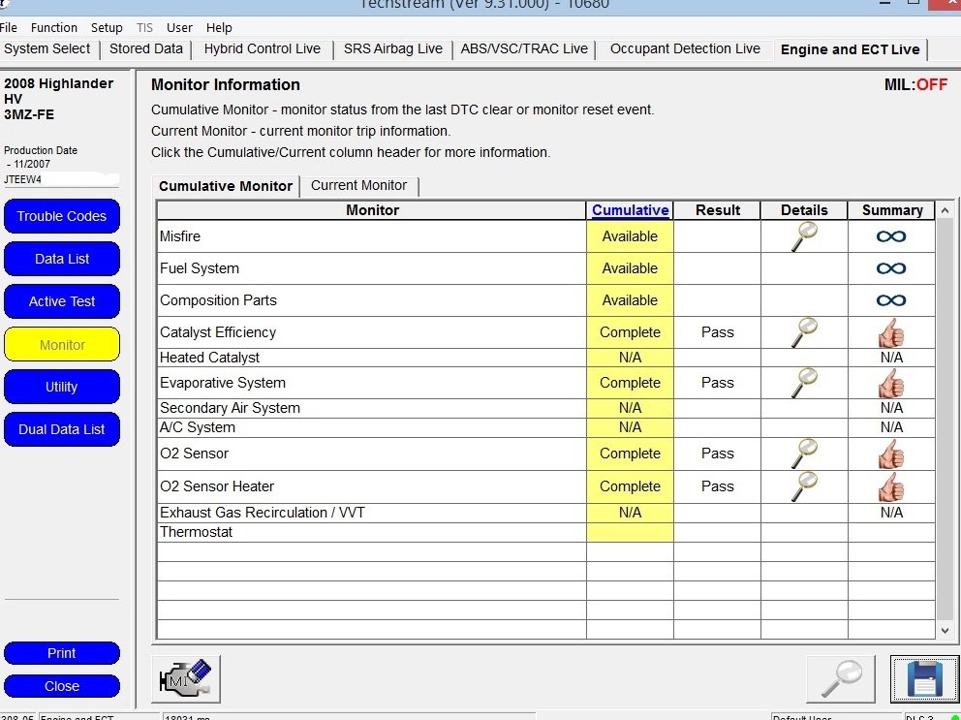The height and width of the screenshot is (720, 961).
Task: Open Evaporative System details magnifier
Action: click(x=804, y=383)
